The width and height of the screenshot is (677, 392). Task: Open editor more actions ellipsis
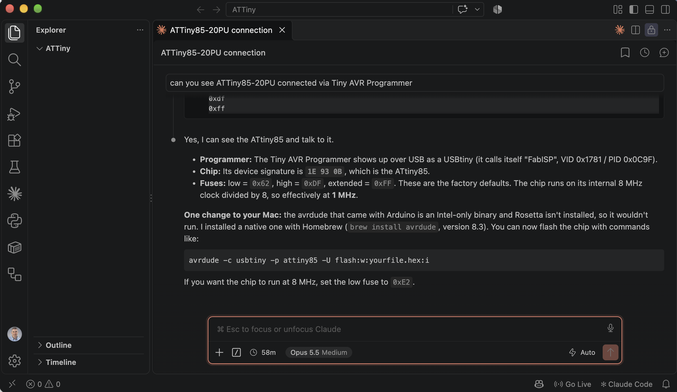click(x=667, y=30)
